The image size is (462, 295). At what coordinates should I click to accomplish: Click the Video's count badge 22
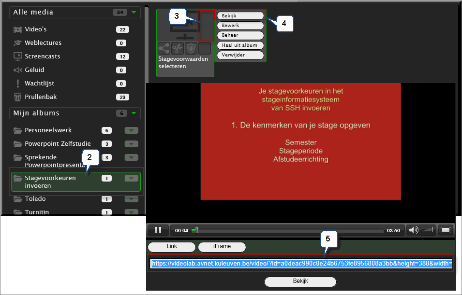coord(122,30)
